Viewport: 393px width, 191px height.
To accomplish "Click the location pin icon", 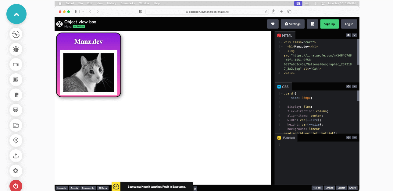I will tap(16, 141).
